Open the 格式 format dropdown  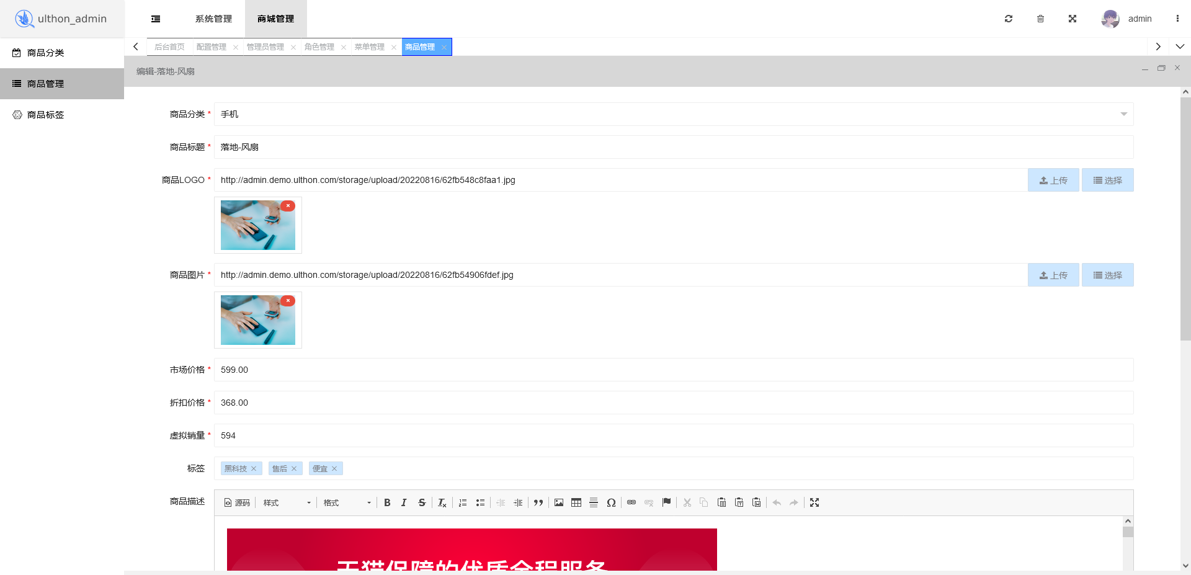coord(347,502)
